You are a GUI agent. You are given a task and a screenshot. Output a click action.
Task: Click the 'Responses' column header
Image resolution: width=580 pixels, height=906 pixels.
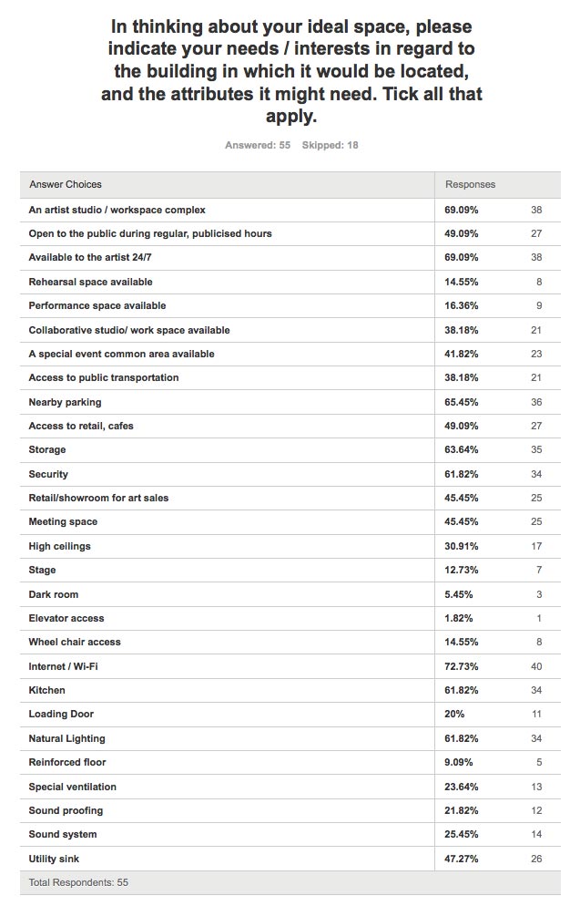[470, 184]
